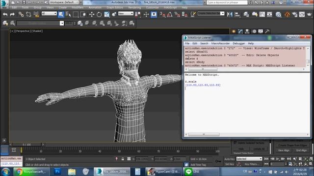
Task: Open the Material Editor icon
Action: [x=278, y=14]
